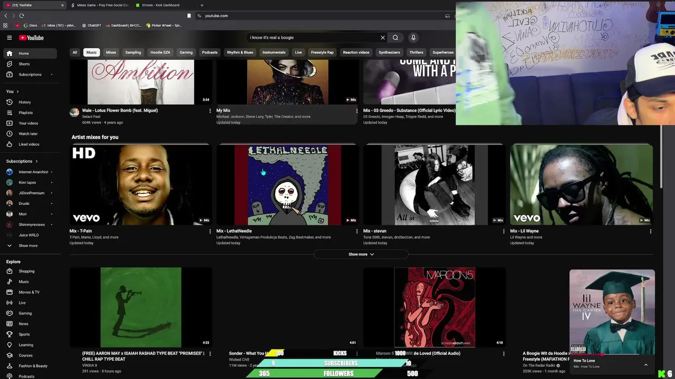This screenshot has height=379, width=675.
Task: Expand the Subscriptions section header chevron
Action: [x=36, y=161]
